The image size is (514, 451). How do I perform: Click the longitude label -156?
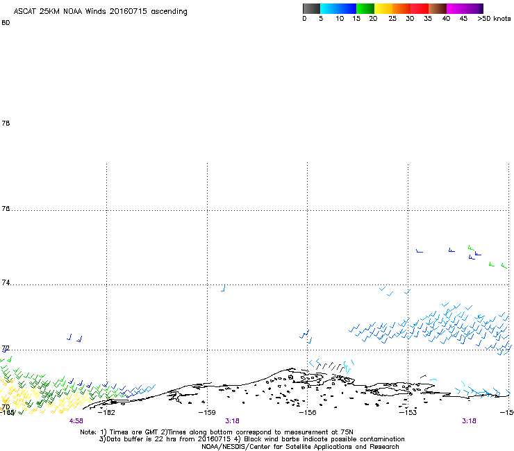tap(308, 412)
